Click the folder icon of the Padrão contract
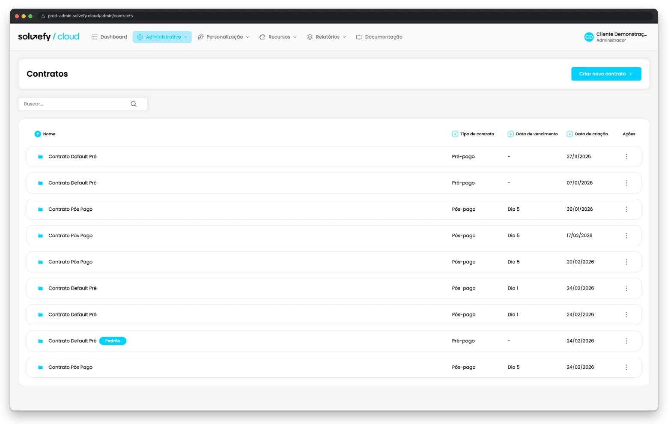668x424 pixels. [x=40, y=341]
